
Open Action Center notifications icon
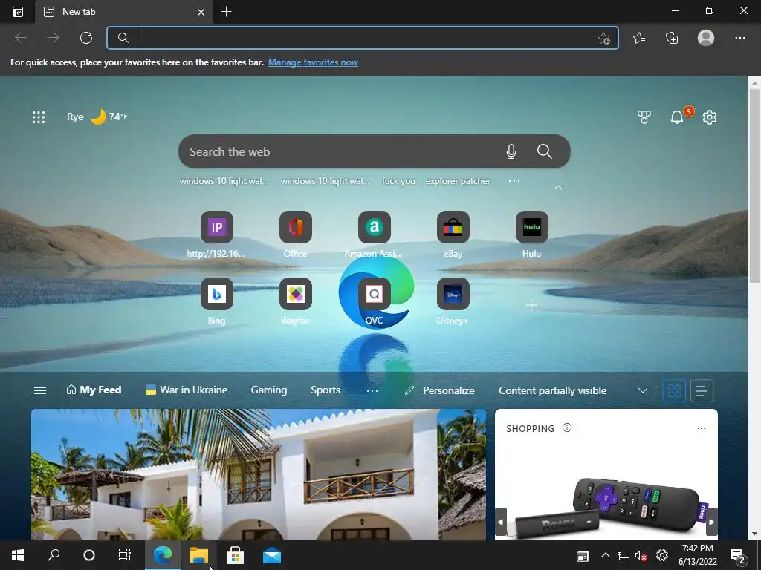[737, 555]
